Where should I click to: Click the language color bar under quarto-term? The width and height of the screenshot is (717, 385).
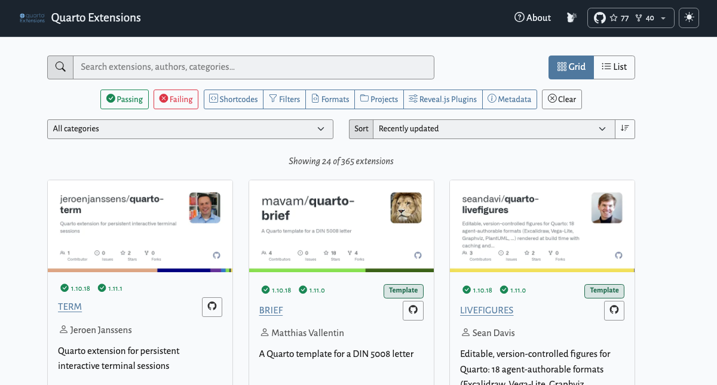(140, 270)
